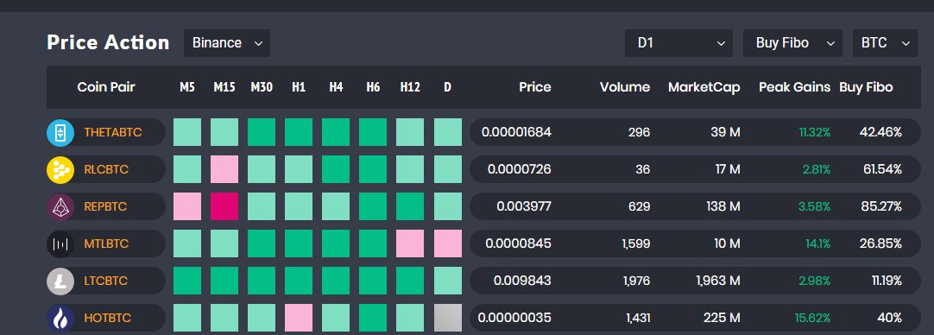The height and width of the screenshot is (335, 934).
Task: Sort by the MarketCap column header
Action: point(704,87)
